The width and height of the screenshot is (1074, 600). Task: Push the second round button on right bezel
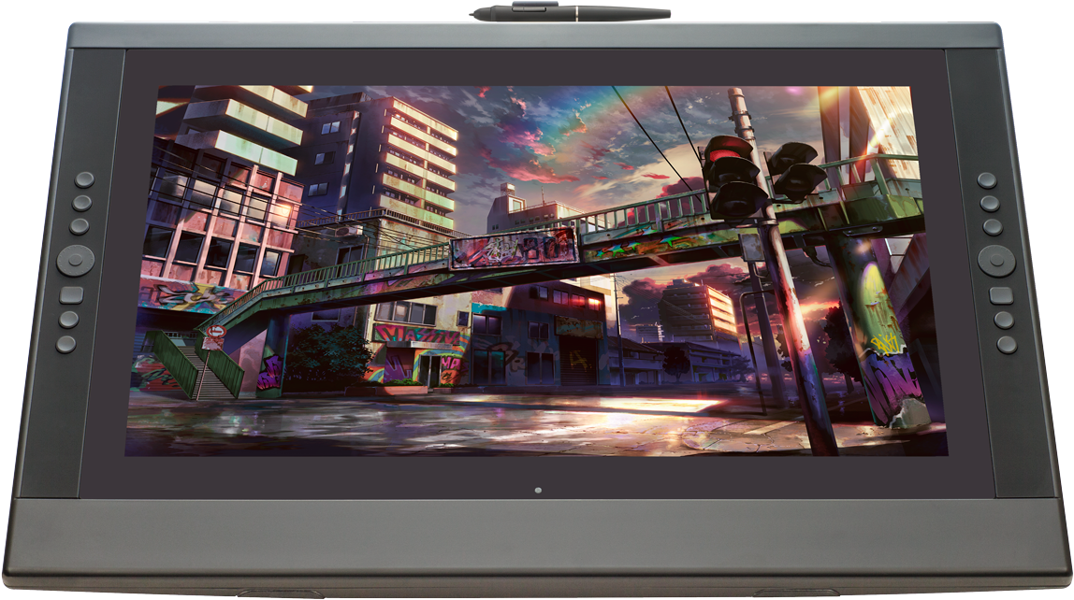click(990, 203)
